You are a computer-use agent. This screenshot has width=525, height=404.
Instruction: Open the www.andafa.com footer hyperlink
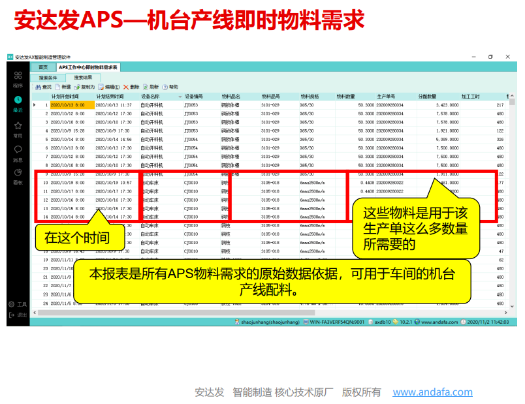click(x=432, y=392)
